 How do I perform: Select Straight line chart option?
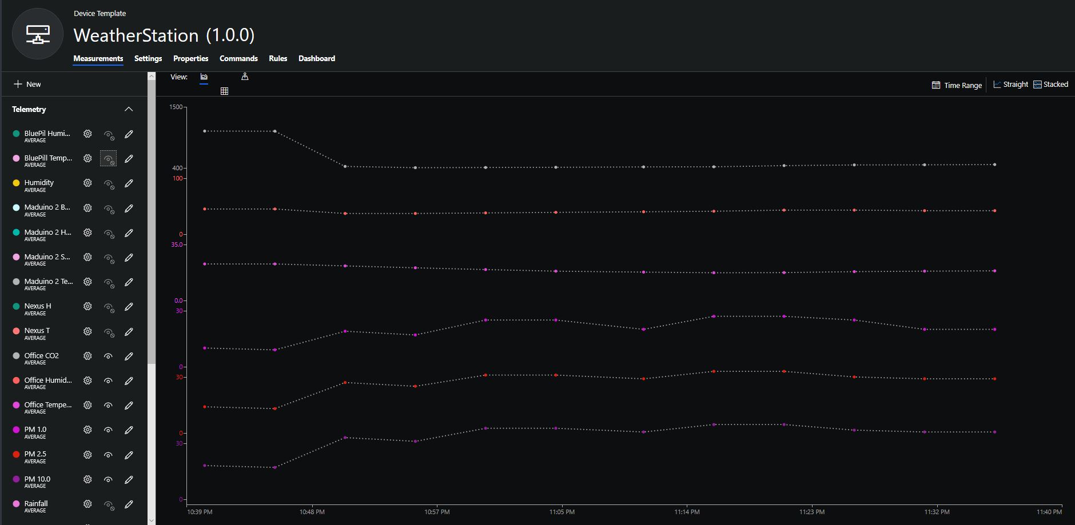[x=1010, y=85]
